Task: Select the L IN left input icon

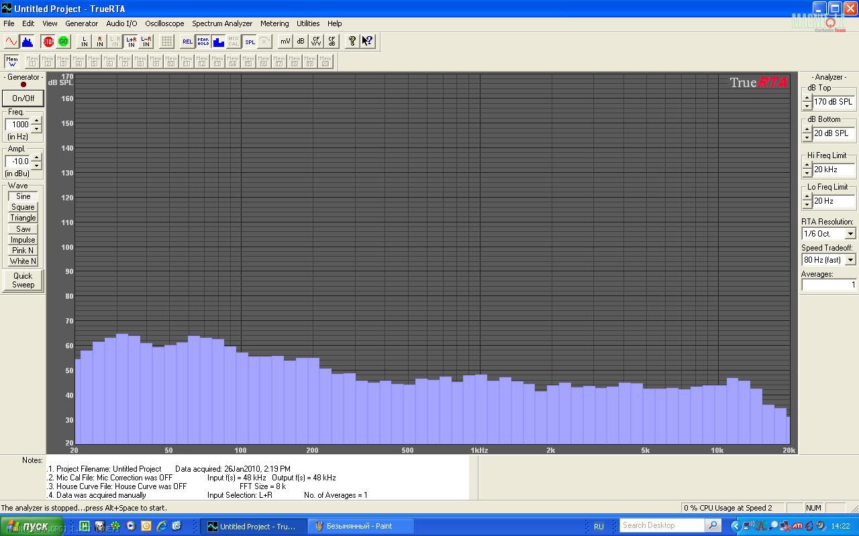Action: coord(84,42)
